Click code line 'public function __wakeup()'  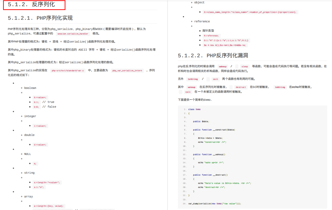point(209,155)
